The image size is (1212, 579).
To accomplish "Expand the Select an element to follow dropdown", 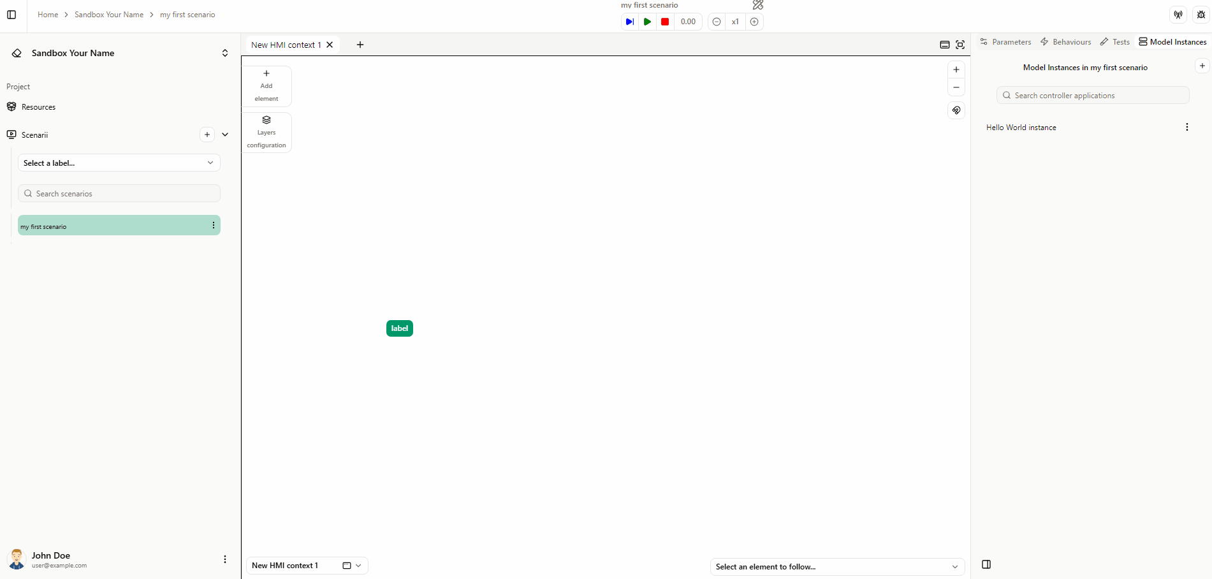I will (x=837, y=566).
